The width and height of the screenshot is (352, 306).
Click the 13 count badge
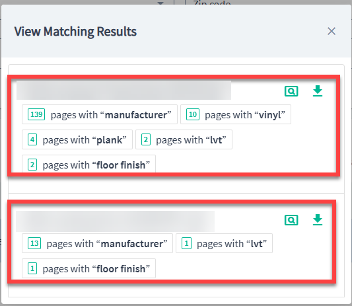(x=34, y=243)
